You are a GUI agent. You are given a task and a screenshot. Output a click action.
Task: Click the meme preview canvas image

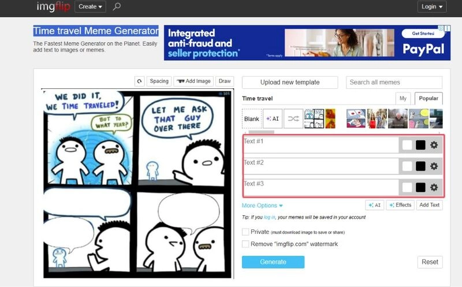pyautogui.click(x=137, y=183)
